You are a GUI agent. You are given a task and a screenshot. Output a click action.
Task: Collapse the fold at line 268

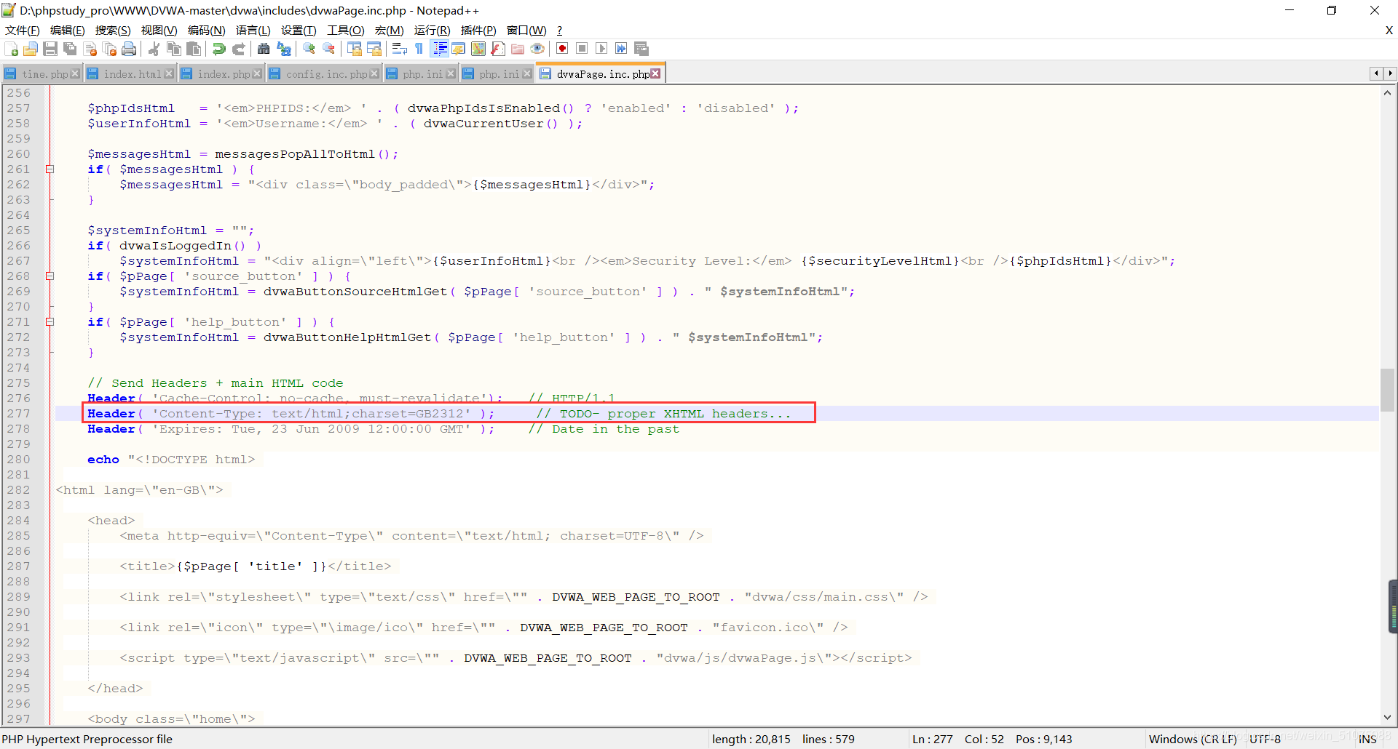point(50,276)
